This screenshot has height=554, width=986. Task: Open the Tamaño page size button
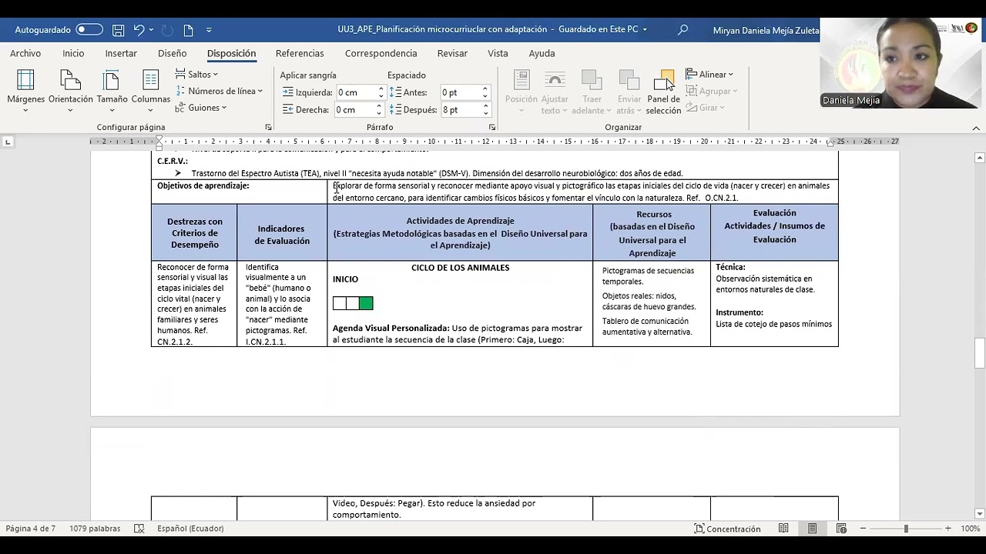112,91
